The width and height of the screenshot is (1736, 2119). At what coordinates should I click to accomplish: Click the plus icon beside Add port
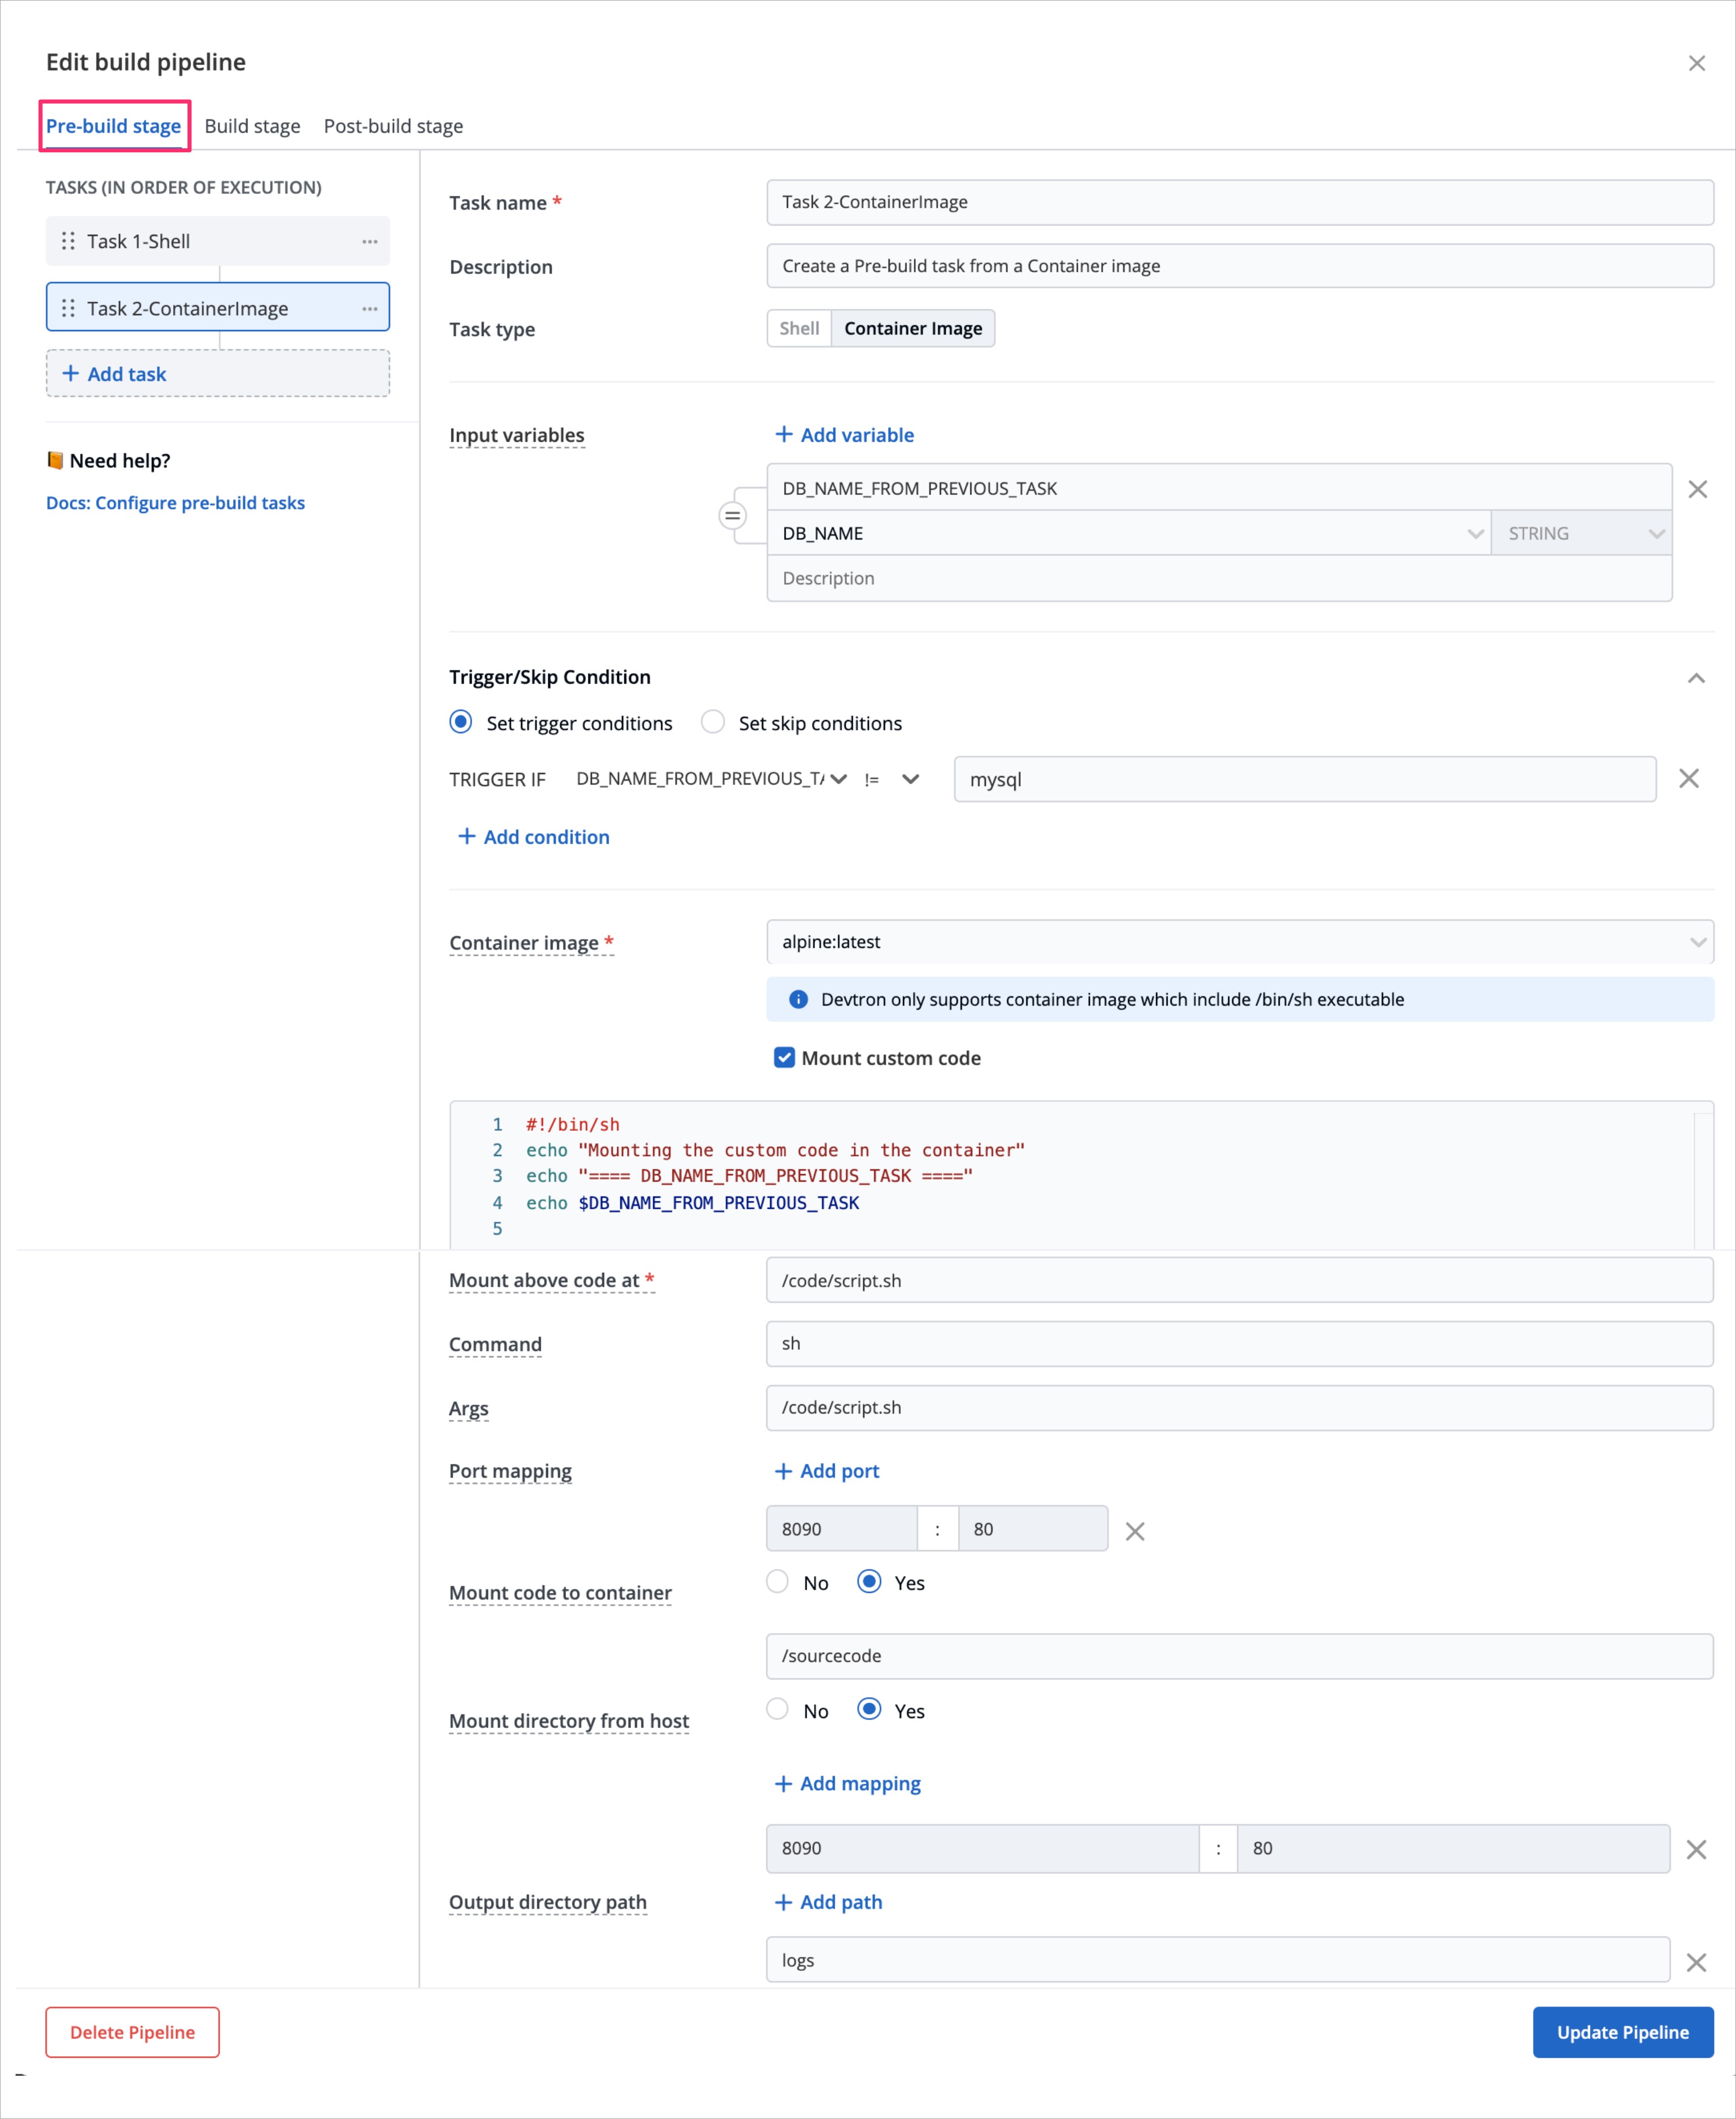click(783, 1471)
